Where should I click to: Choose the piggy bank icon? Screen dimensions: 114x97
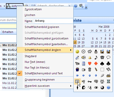click(90, 52)
